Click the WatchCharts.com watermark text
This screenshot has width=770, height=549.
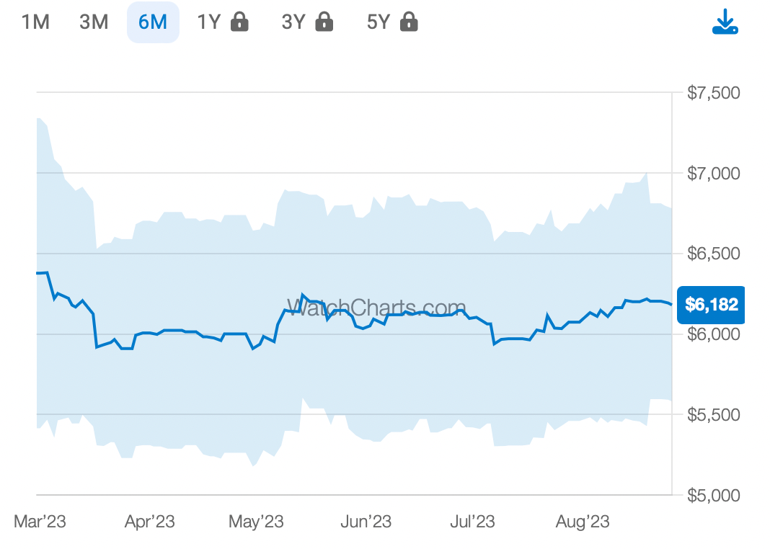pyautogui.click(x=376, y=308)
